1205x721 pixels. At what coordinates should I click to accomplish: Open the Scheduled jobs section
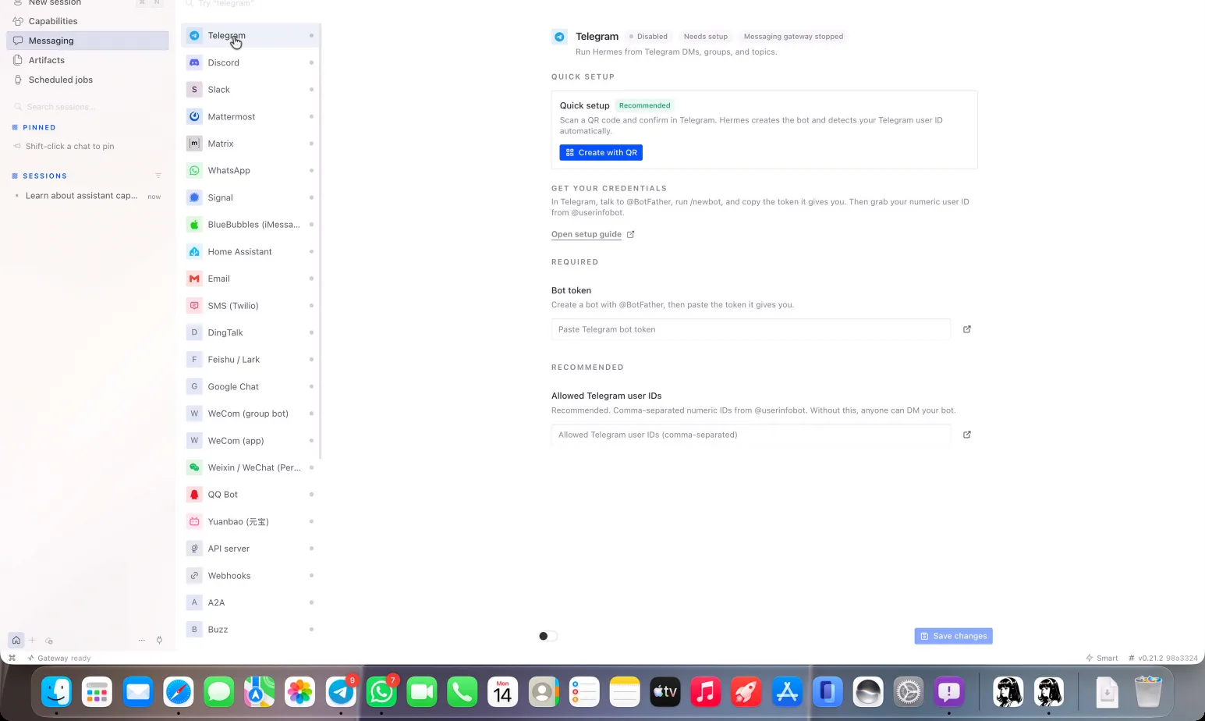(87, 80)
